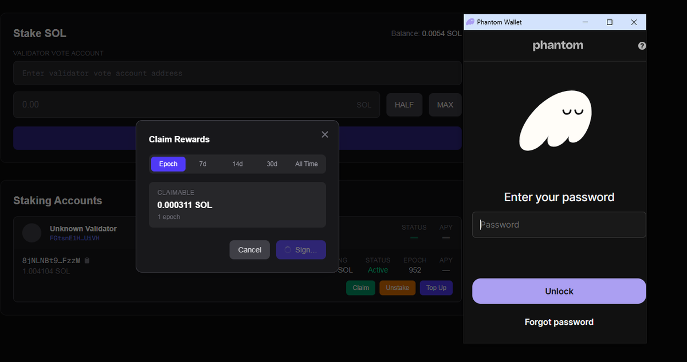This screenshot has height=362, width=687.
Task: Copy the 8jNLNBt9…FzzW stake address icon
Action: (87, 261)
